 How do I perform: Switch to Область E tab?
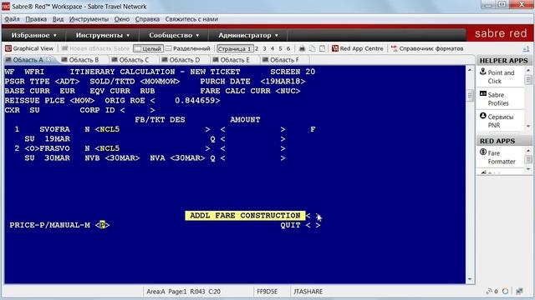[x=232, y=60]
